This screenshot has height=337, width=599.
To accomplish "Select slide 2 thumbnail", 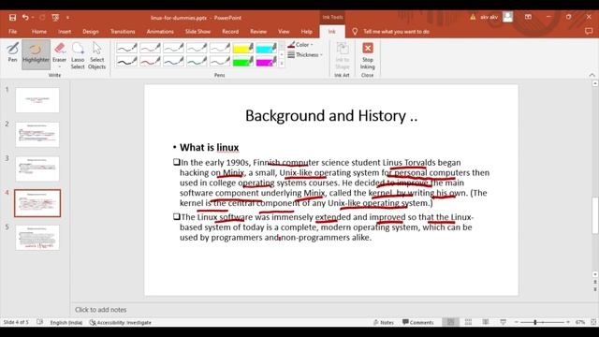I will point(37,135).
